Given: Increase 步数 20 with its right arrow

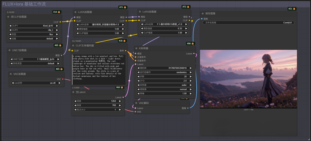Looking at the screenshot, I should coord(190,77).
